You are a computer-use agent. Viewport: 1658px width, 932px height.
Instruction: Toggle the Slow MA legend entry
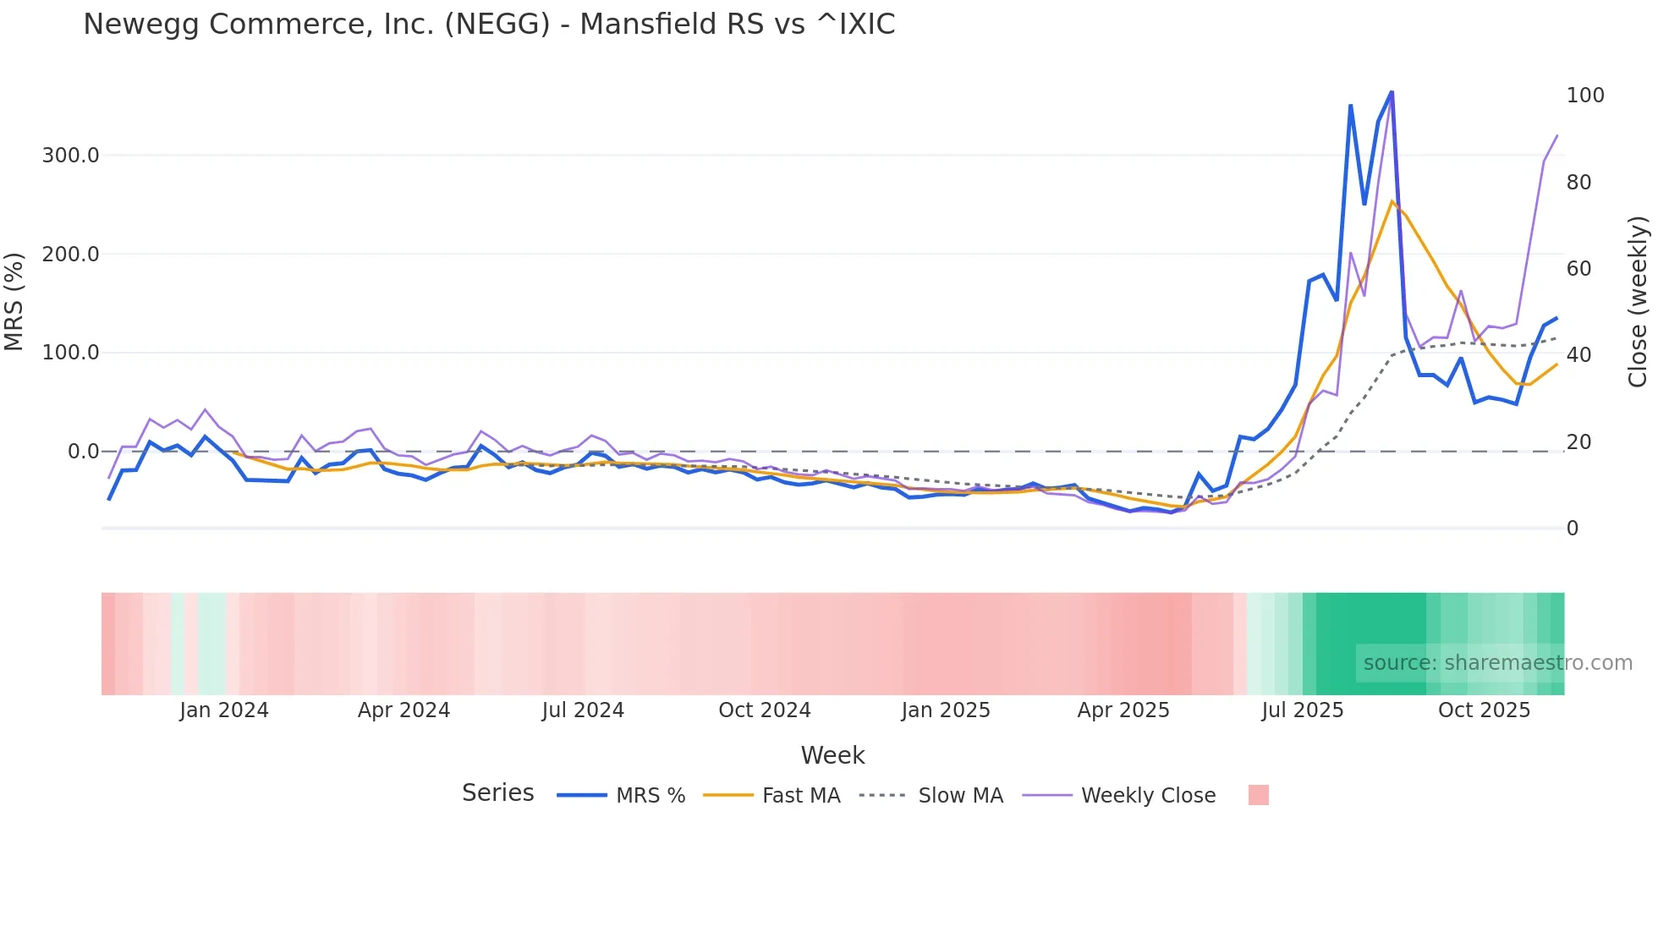click(x=931, y=796)
